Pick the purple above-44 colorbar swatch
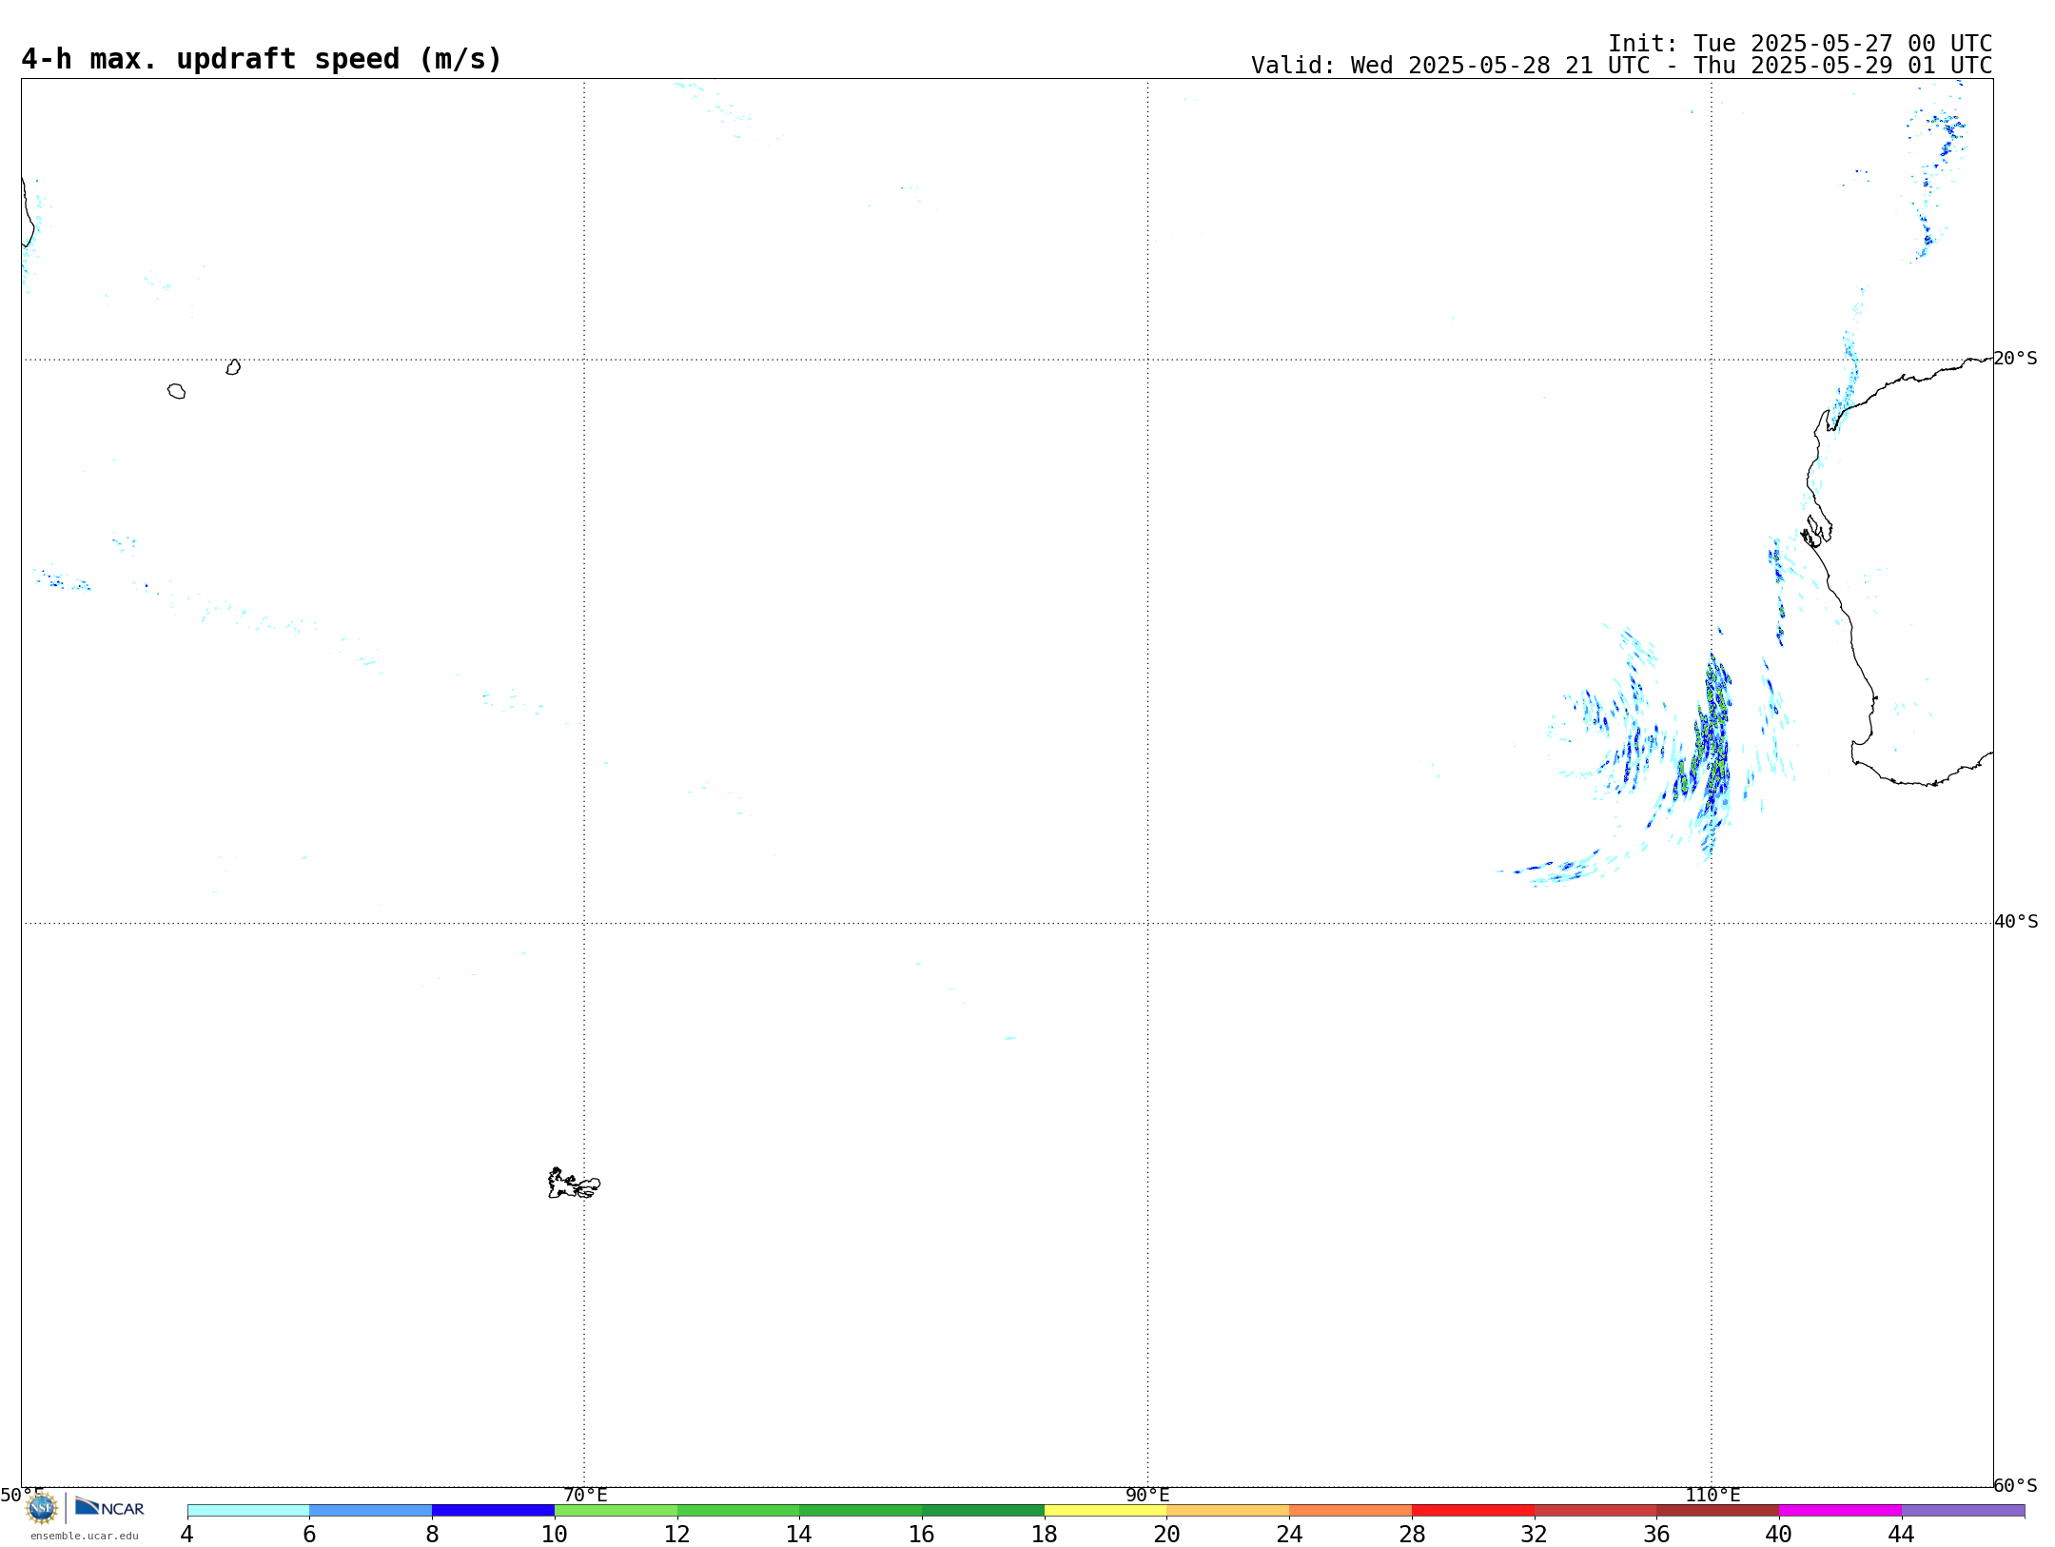Image resolution: width=2055 pixels, height=1547 pixels. 1963,1511
